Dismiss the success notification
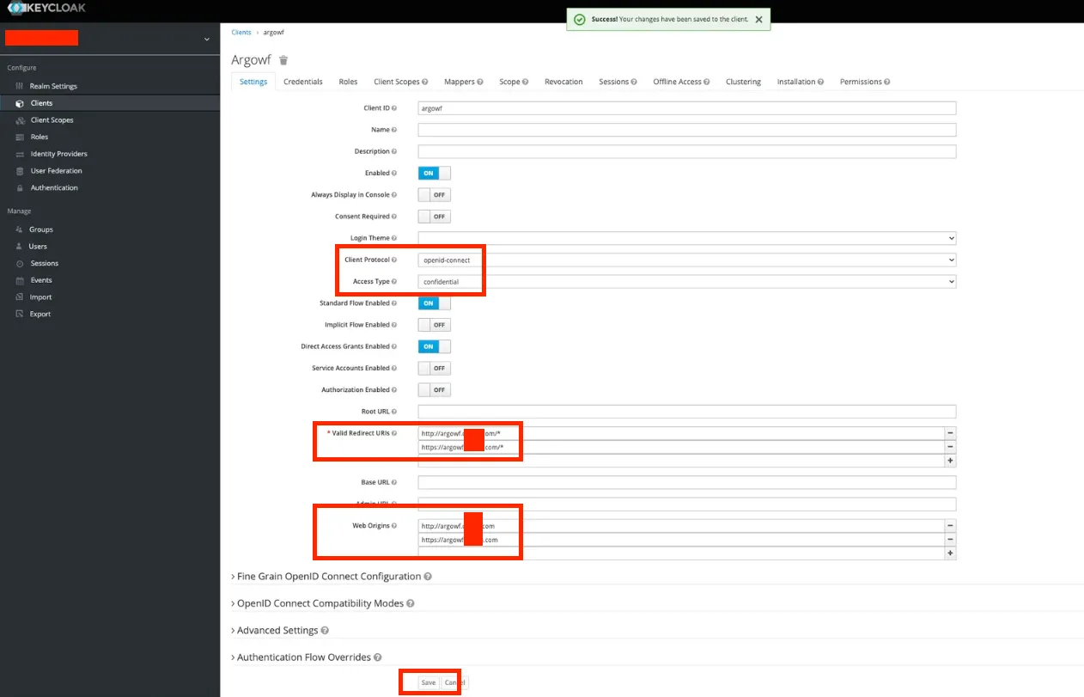1084x697 pixels. tap(758, 20)
